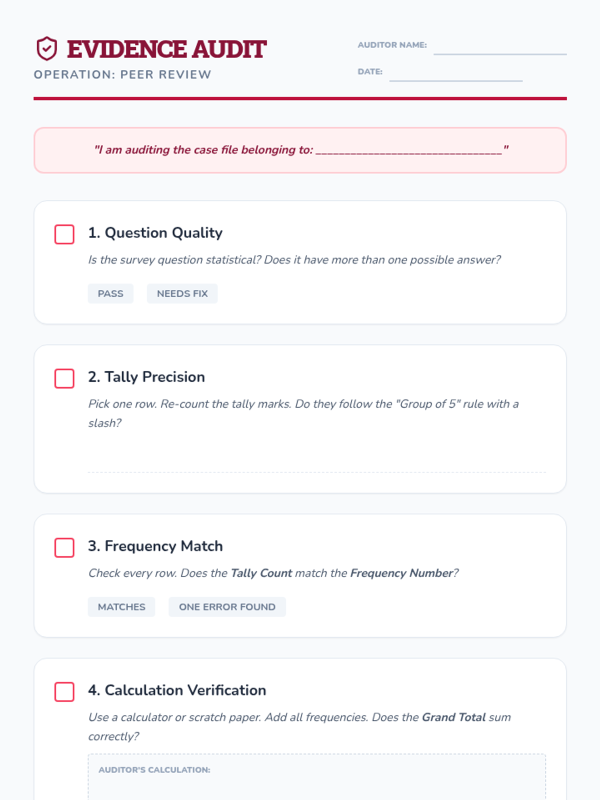Viewport: 600px width, 800px height.
Task: Click the Frequency Match heading
Action: click(x=155, y=546)
